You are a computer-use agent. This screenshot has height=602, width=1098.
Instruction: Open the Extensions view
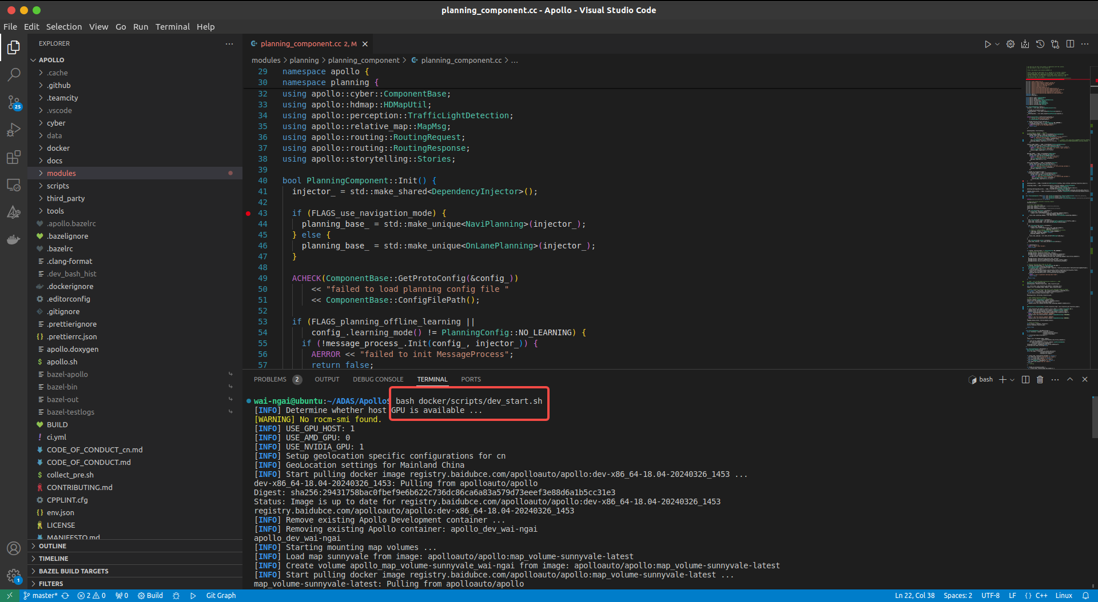pyautogui.click(x=14, y=158)
